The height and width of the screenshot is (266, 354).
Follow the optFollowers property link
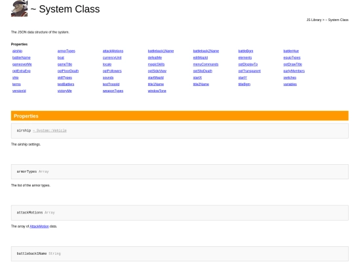point(112,71)
